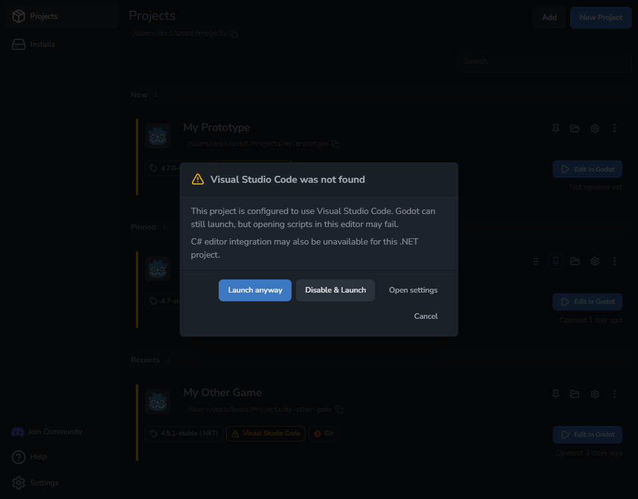Click 'Opened 3 days ago' text
Viewport: 638px width, 499px height.
pos(589,453)
